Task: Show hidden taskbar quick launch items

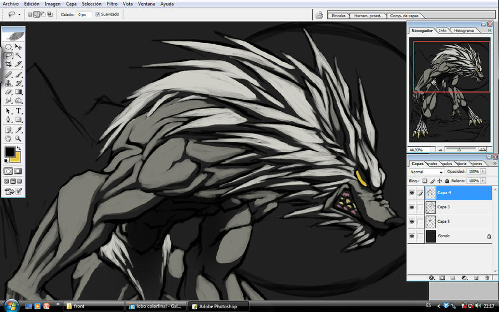Action: [x=58, y=304]
